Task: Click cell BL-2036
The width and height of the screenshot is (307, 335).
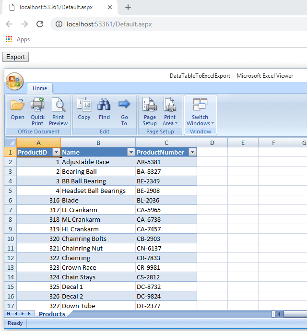Action: (x=166, y=200)
